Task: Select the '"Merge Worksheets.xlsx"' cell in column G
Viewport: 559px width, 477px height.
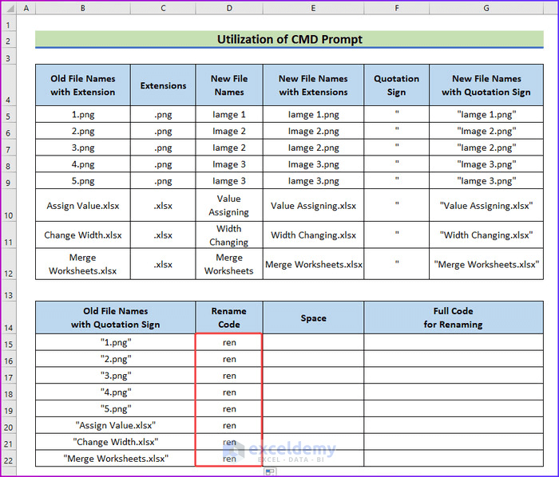Action: point(486,264)
